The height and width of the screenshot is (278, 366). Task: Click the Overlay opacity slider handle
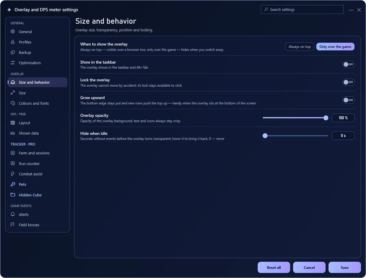click(326, 118)
